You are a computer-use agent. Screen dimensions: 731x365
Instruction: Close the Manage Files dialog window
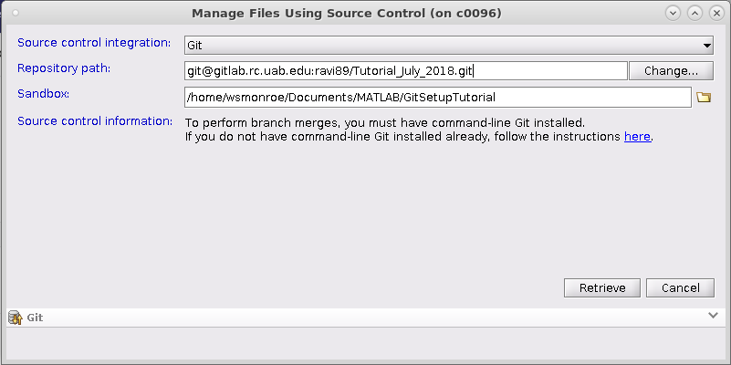(x=715, y=13)
